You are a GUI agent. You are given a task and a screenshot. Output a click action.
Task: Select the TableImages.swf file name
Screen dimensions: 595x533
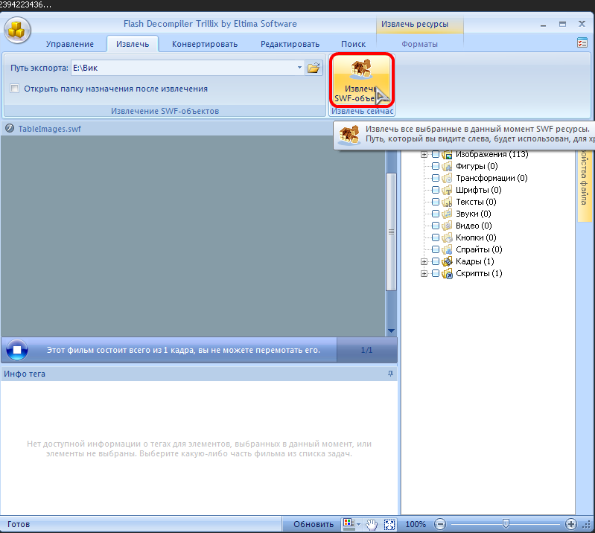tap(49, 129)
